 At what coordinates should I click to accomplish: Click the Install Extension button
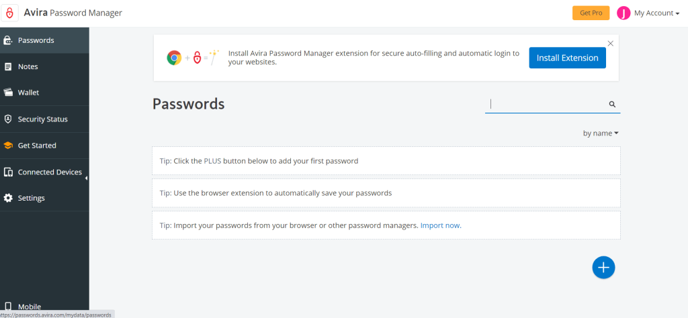point(567,58)
